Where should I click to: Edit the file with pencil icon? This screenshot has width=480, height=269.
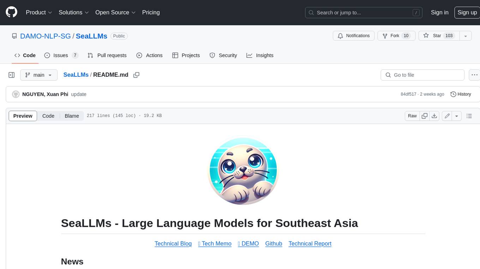pos(447,116)
